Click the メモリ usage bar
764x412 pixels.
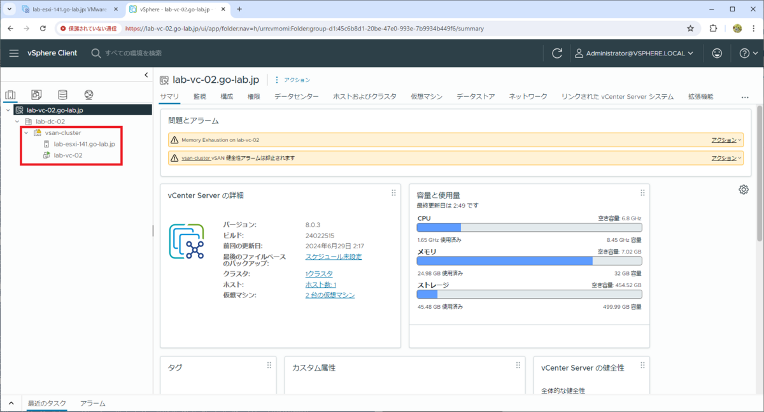529,261
